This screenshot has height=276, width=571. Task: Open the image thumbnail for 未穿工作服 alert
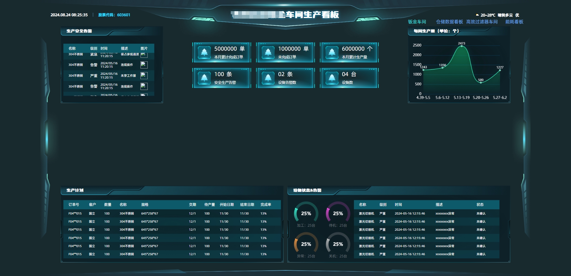pyautogui.click(x=144, y=75)
